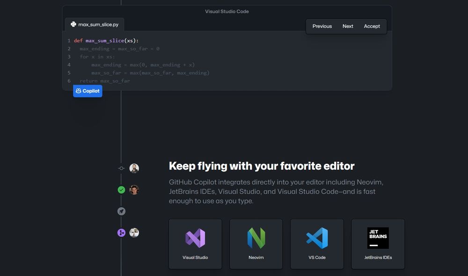468x276 pixels.
Task: Select the Neovim editor card
Action: pos(256,244)
